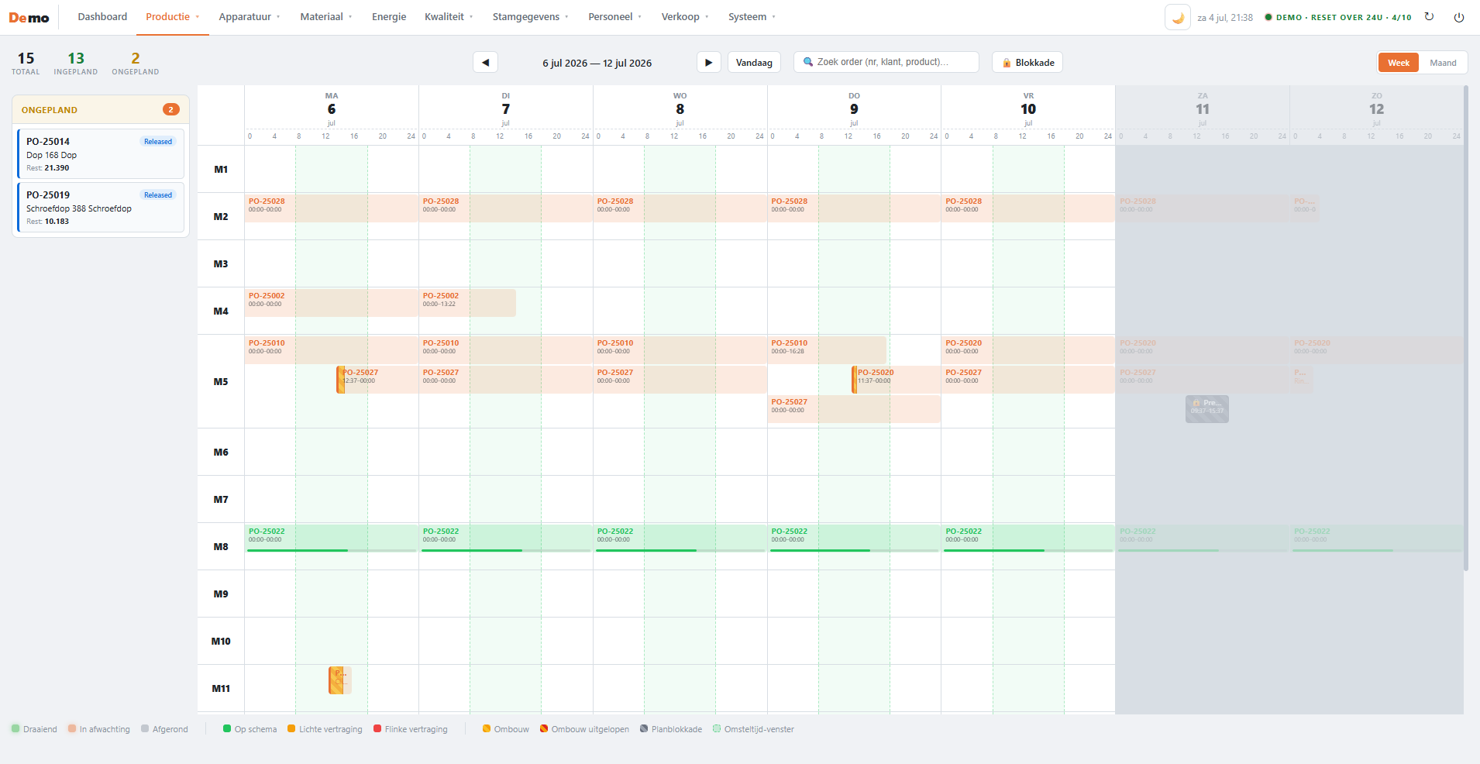Open PO-25027 block on Wednesday M5
Viewport: 1480px width, 764px height.
(x=680, y=380)
